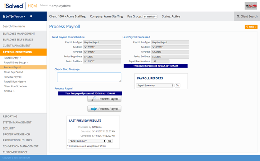
Task: Open Payroll Run History
Action: 15,82
